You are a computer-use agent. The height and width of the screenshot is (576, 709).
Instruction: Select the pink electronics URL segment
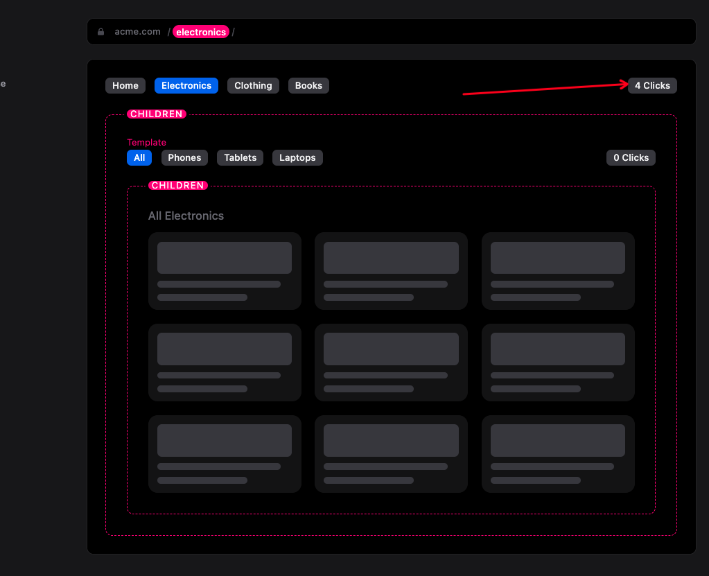click(201, 32)
